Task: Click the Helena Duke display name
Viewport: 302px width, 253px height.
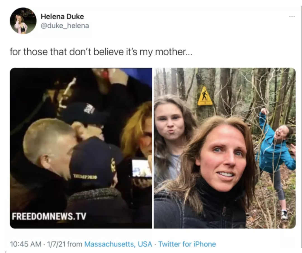Action: pyautogui.click(x=62, y=16)
